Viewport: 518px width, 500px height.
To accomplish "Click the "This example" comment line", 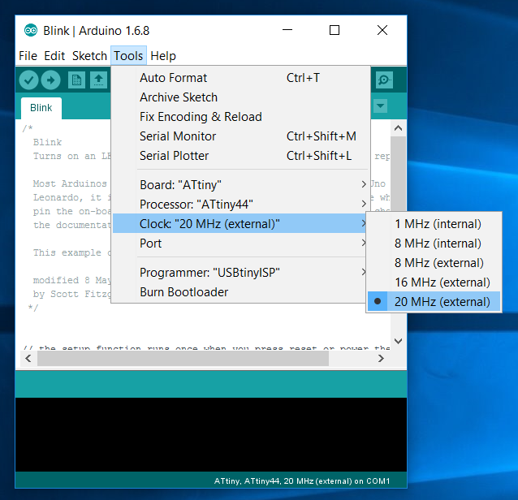I will [71, 252].
